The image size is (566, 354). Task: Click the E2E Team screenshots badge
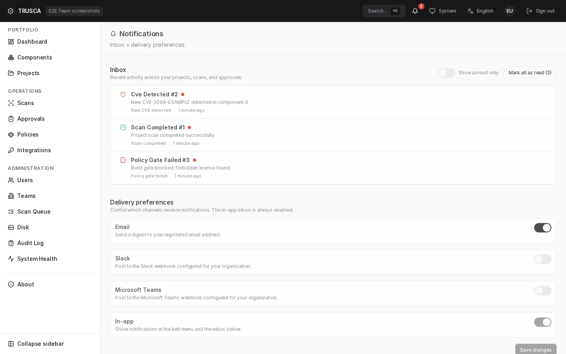pyautogui.click(x=74, y=11)
